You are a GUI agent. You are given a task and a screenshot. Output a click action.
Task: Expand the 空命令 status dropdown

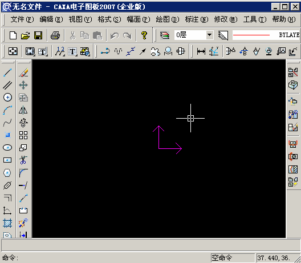233,258
